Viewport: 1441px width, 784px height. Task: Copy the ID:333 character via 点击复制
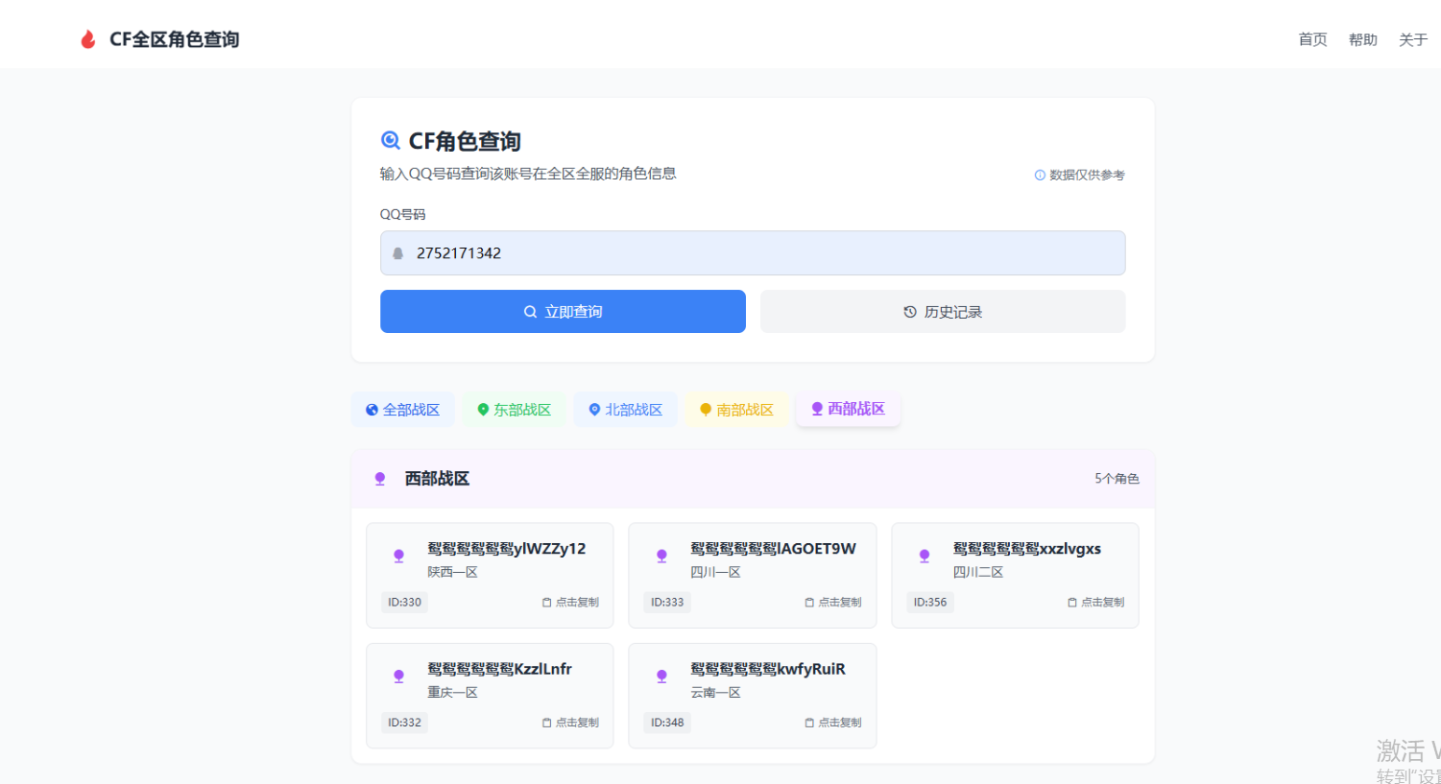click(x=833, y=603)
